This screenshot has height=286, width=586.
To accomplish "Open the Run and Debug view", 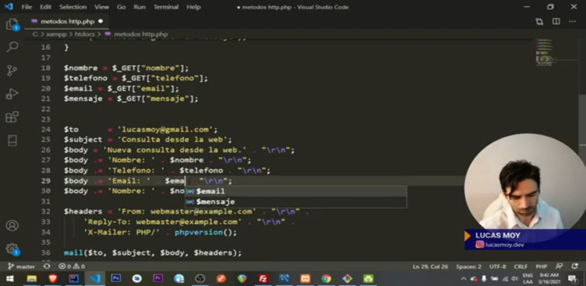I will pos(12,94).
